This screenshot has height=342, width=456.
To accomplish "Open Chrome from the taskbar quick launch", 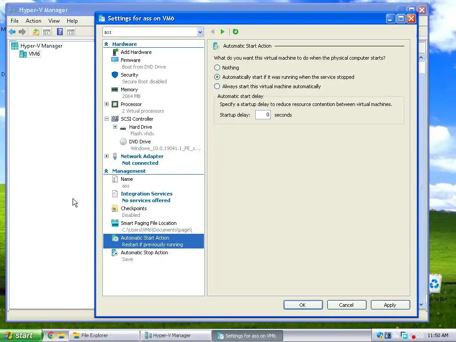I will (51, 335).
